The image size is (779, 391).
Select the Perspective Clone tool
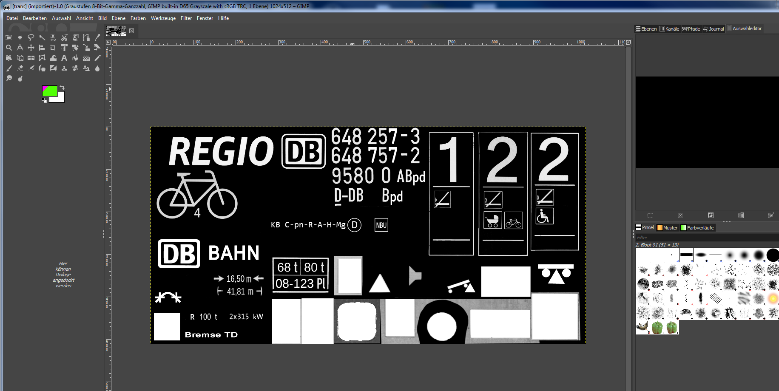pyautogui.click(x=86, y=68)
